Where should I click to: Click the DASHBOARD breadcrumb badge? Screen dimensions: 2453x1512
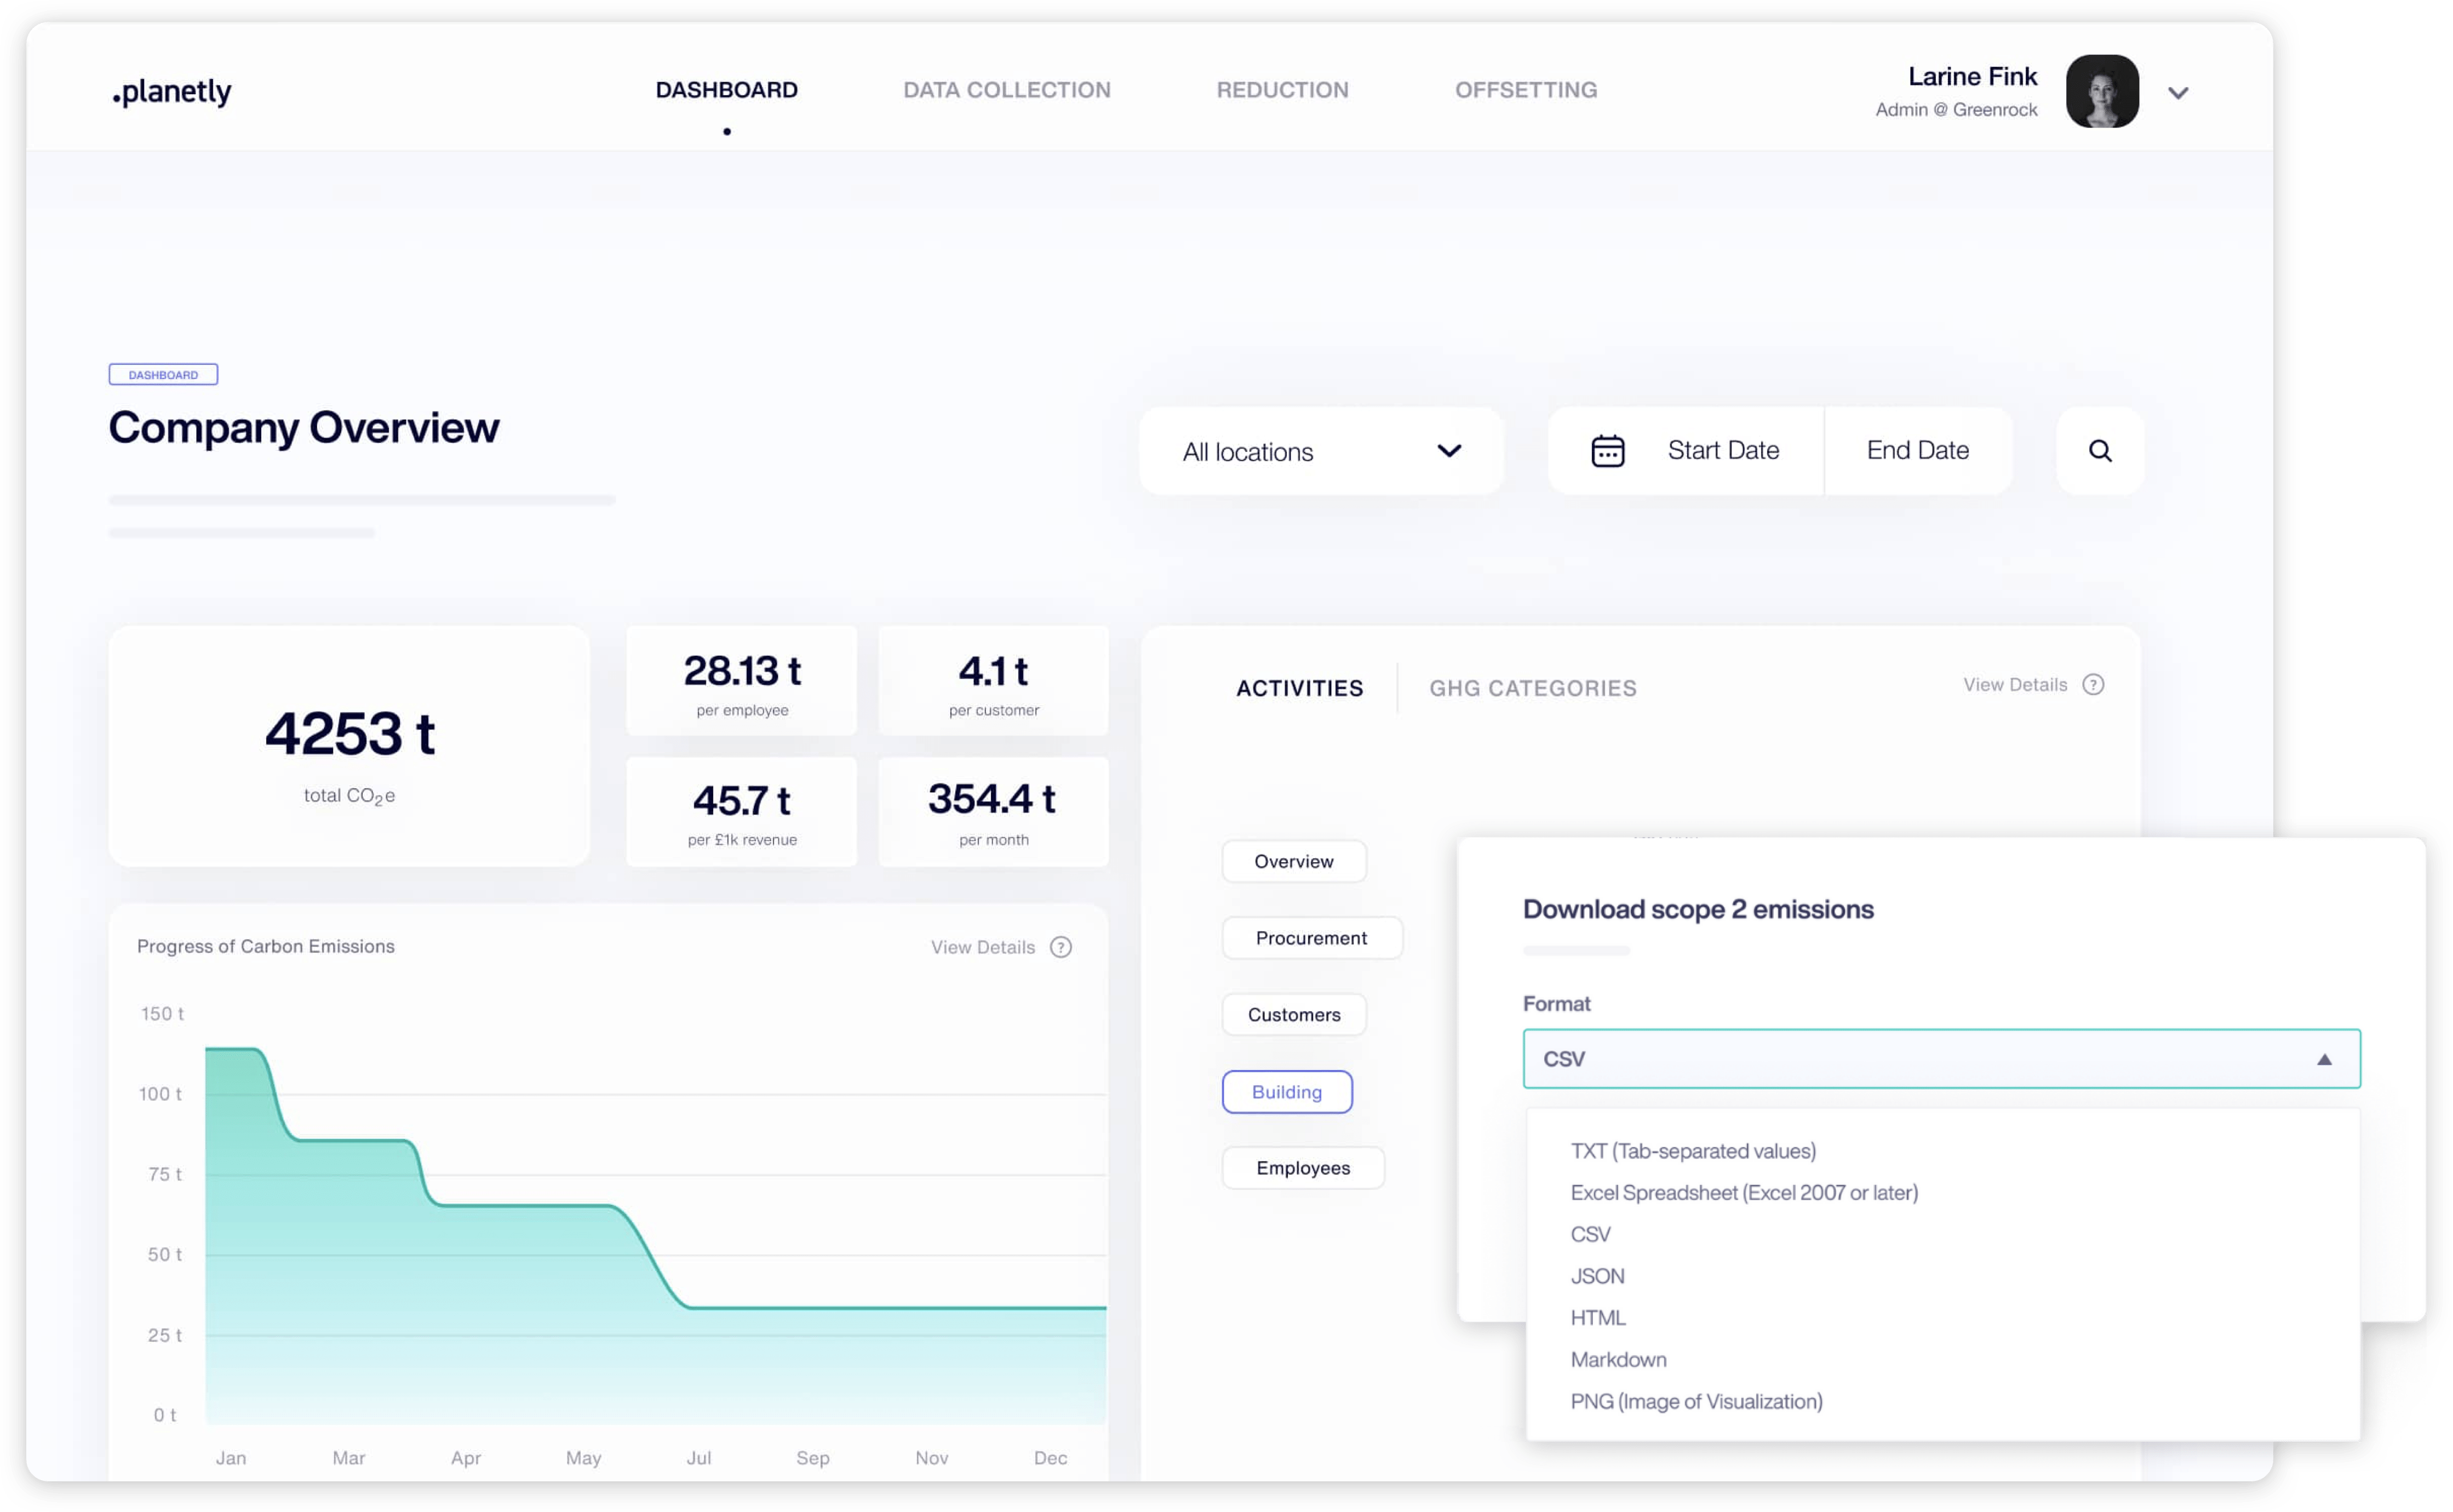click(163, 375)
